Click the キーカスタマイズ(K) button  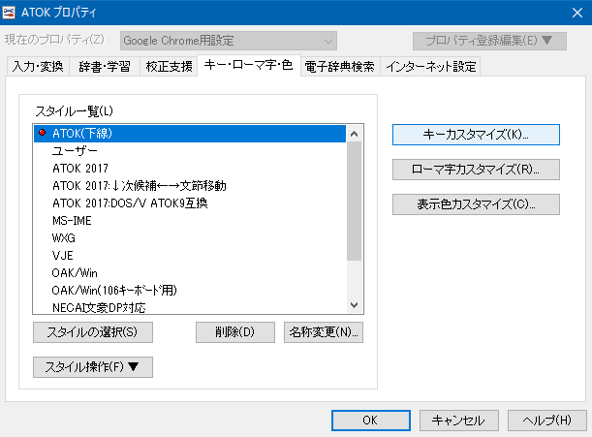coord(476,135)
